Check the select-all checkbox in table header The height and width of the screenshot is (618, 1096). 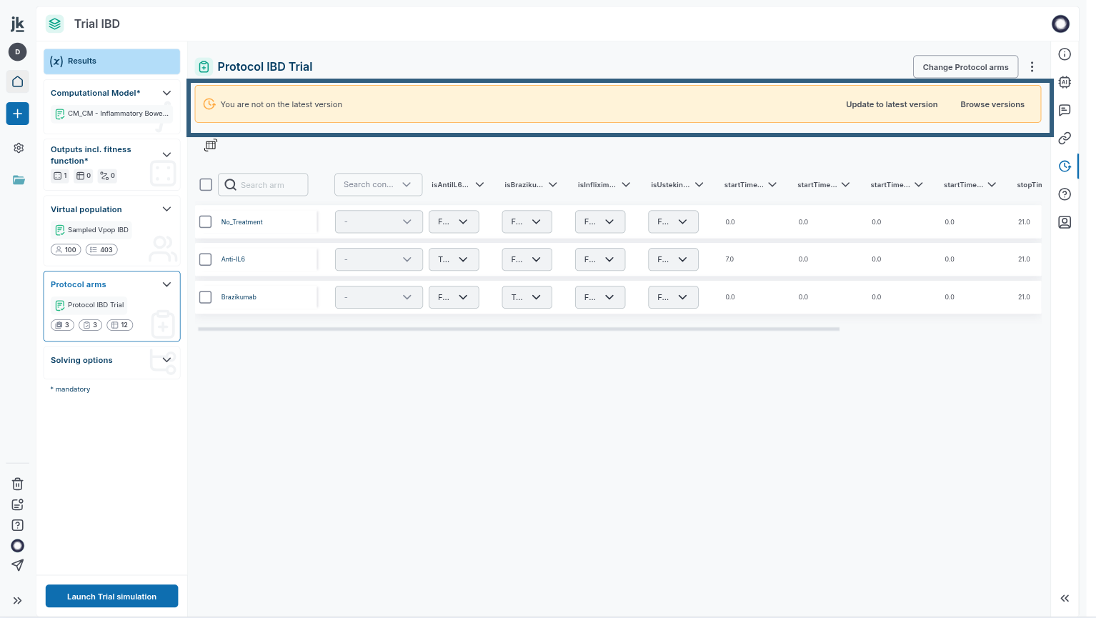click(x=206, y=184)
